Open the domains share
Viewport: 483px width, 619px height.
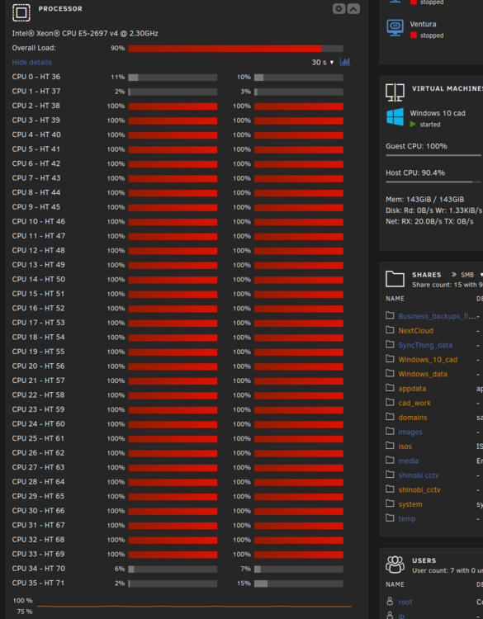(413, 418)
